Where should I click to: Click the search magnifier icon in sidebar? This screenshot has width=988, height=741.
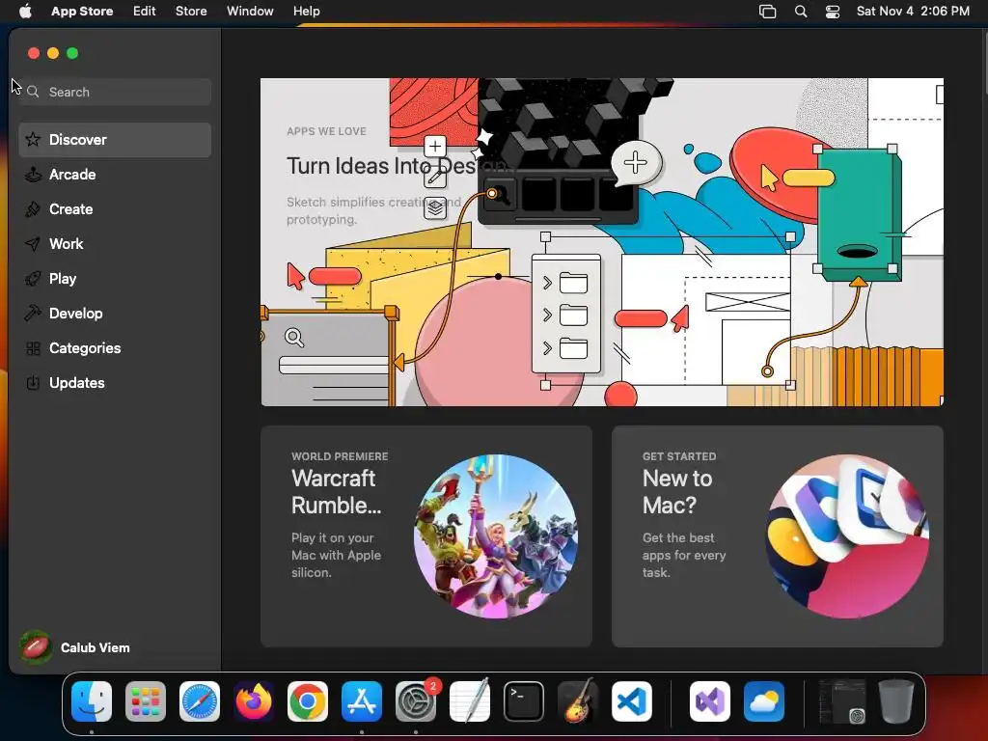pos(34,92)
